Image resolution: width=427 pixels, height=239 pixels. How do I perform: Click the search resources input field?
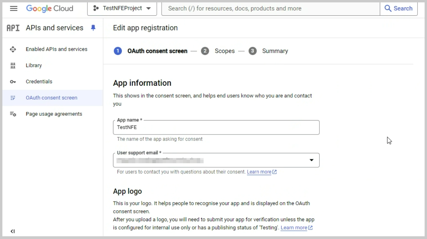(271, 9)
